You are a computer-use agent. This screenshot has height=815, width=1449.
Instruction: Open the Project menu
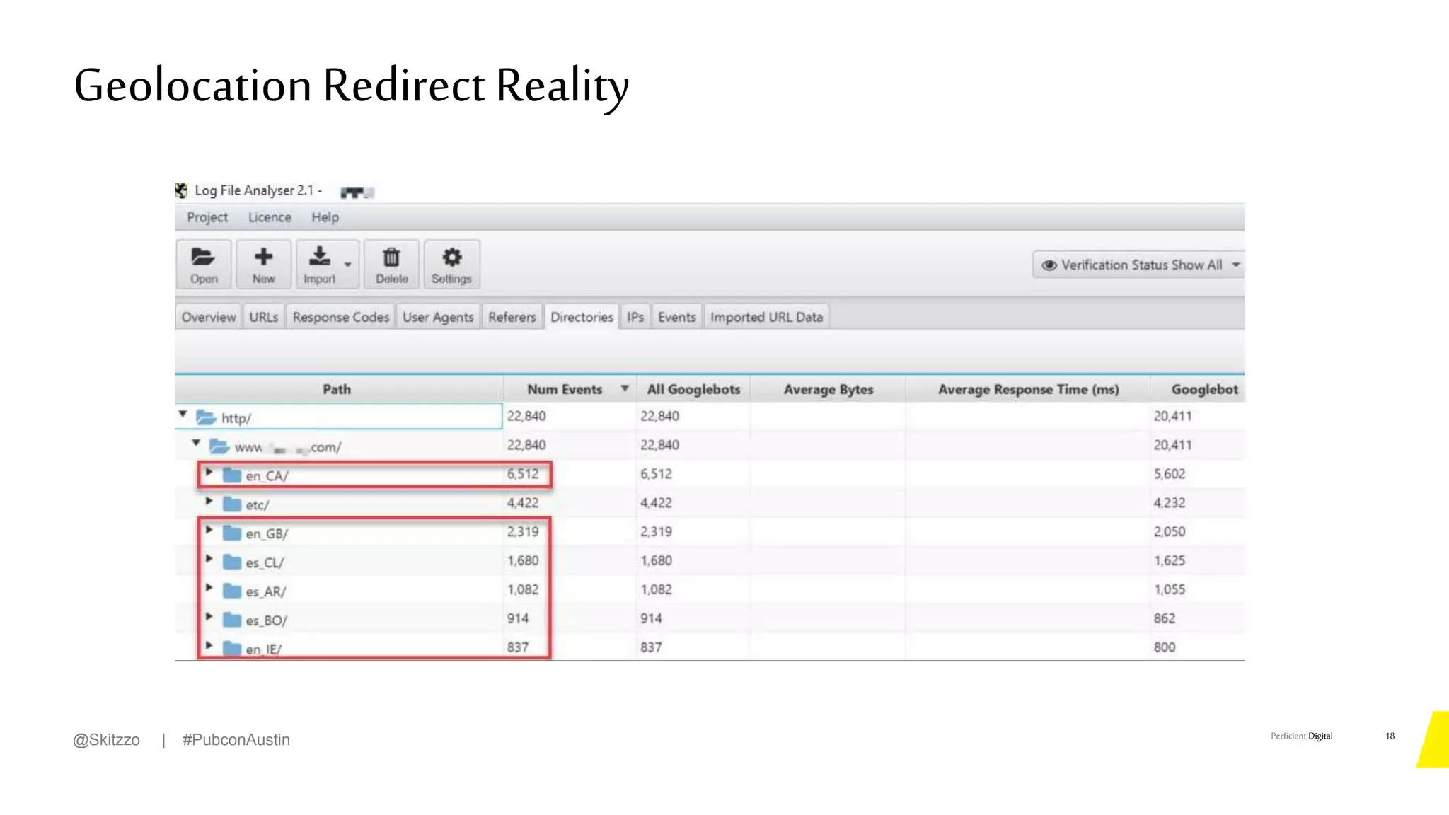tap(207, 217)
